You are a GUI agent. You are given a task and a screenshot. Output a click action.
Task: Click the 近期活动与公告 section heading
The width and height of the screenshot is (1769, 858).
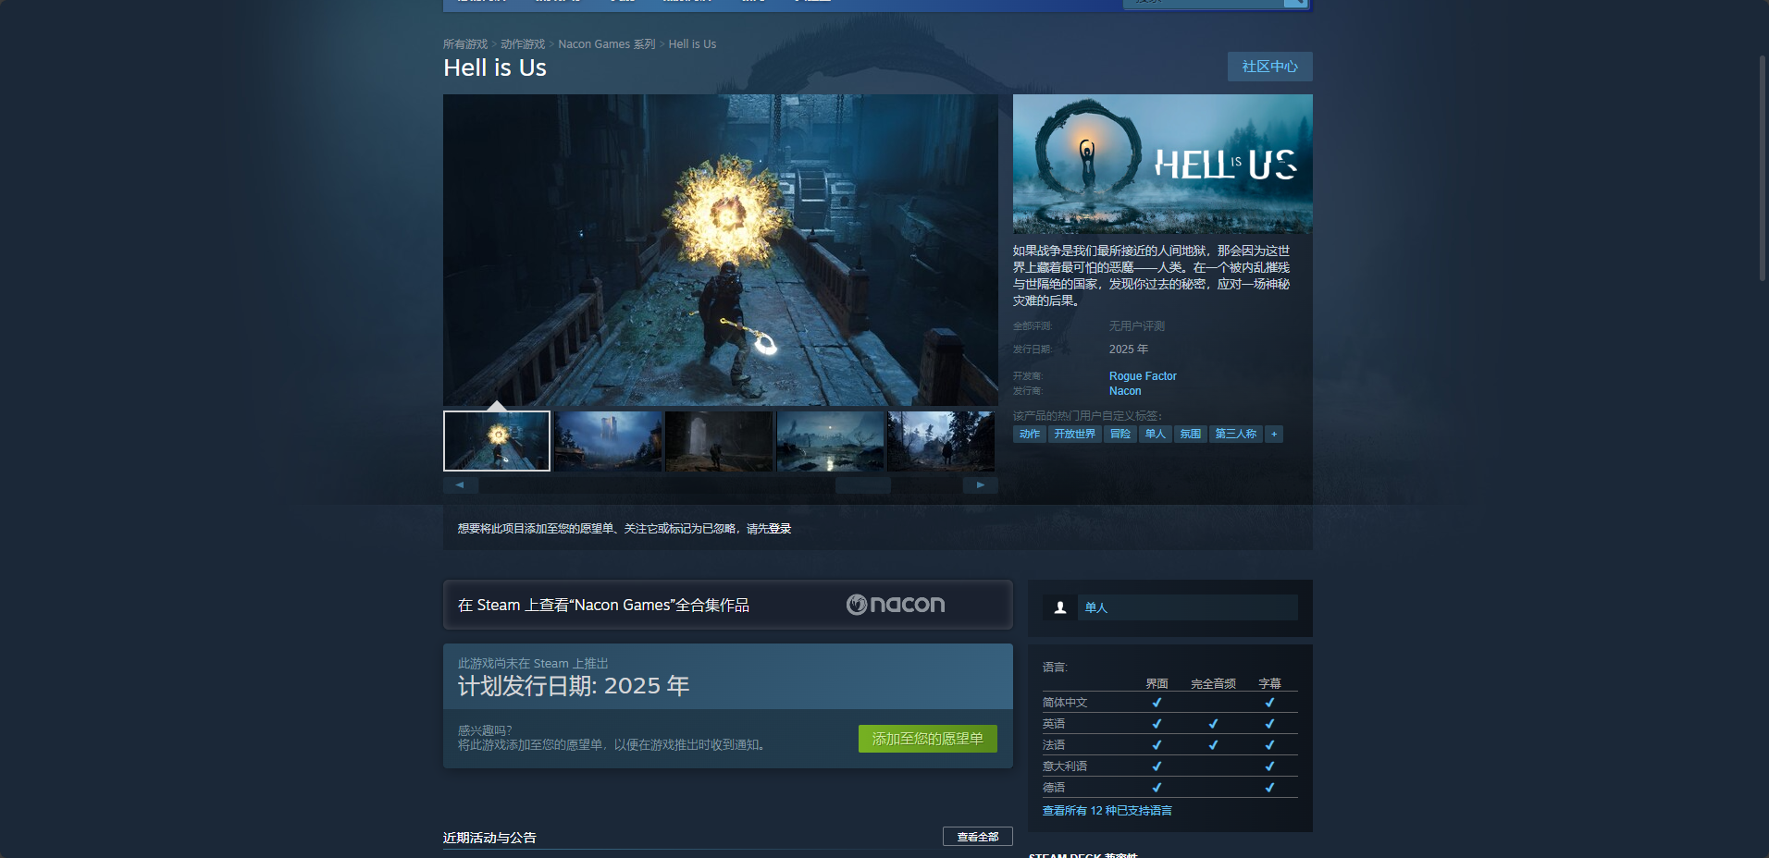point(489,838)
